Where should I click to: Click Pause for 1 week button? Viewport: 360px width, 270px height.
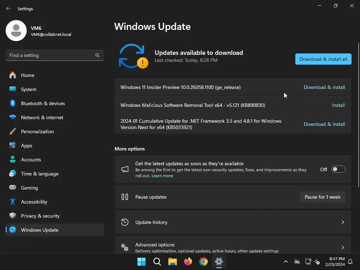[x=323, y=197]
